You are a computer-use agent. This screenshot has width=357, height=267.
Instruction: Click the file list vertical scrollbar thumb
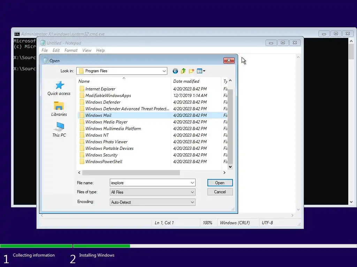tap(230, 126)
